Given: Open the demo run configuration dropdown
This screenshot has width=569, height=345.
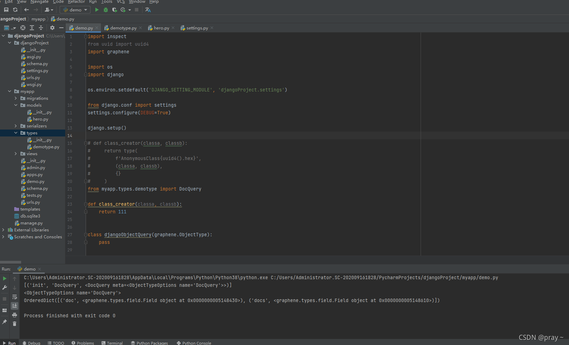Looking at the screenshot, I should click(x=86, y=10).
